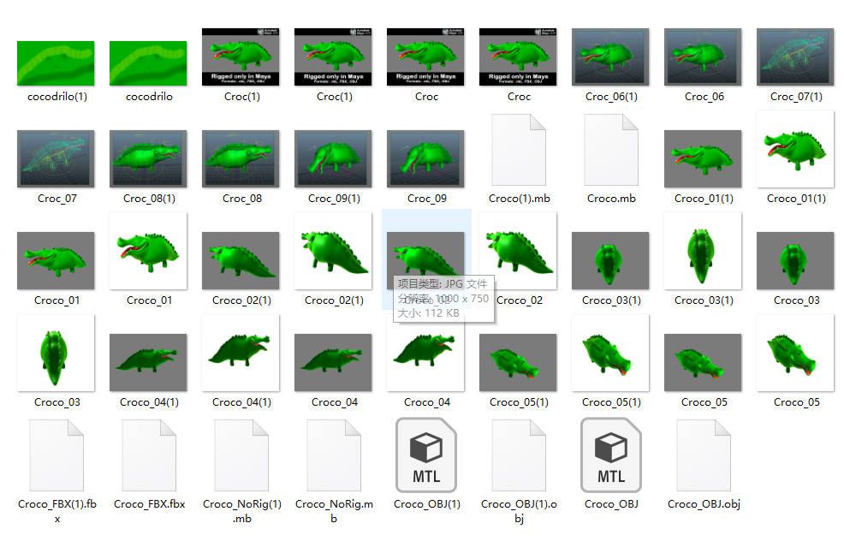Select the gray-background Croco_03 thumbnail
Screen dimensions: 844x559
coord(795,260)
